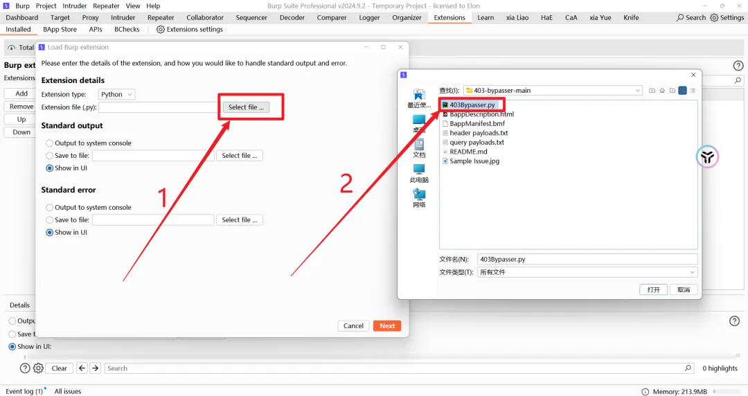Click the floating round Y assistant icon

click(x=707, y=156)
